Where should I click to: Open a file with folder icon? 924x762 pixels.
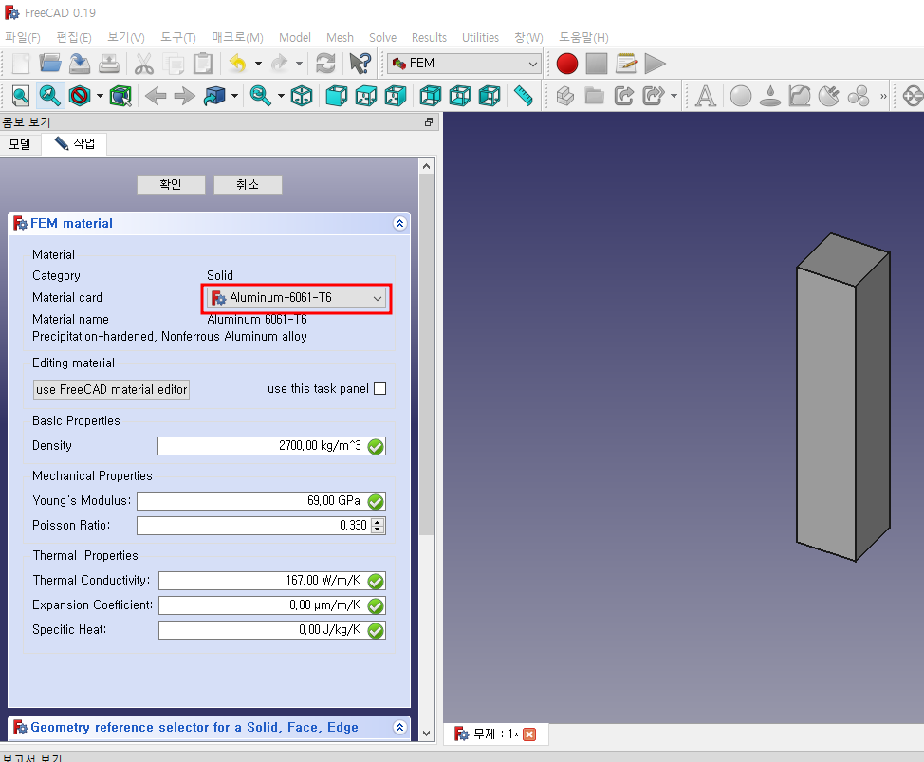click(x=50, y=64)
